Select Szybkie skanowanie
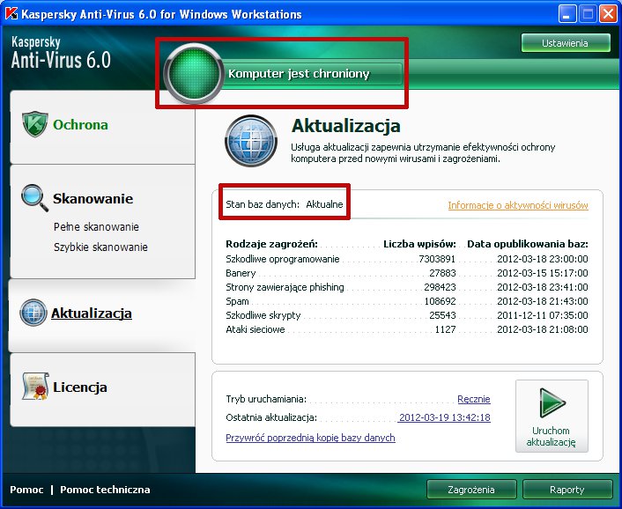Screen dimensions: 622x509 (x=100, y=247)
